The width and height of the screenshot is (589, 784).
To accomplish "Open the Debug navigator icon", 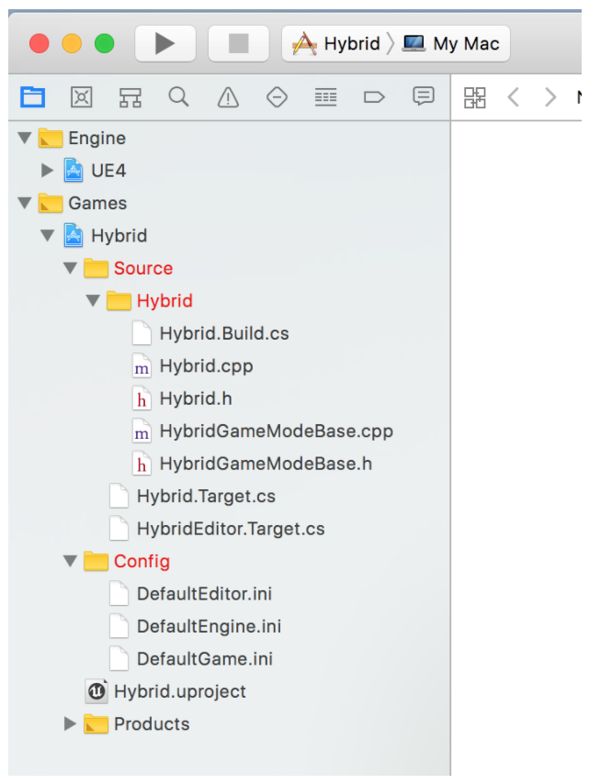I will (325, 97).
